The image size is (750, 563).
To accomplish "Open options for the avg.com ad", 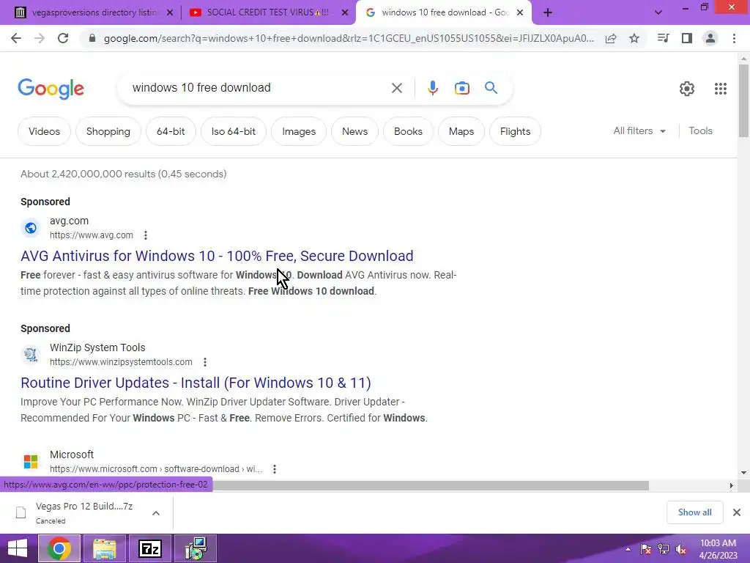I will pyautogui.click(x=146, y=235).
